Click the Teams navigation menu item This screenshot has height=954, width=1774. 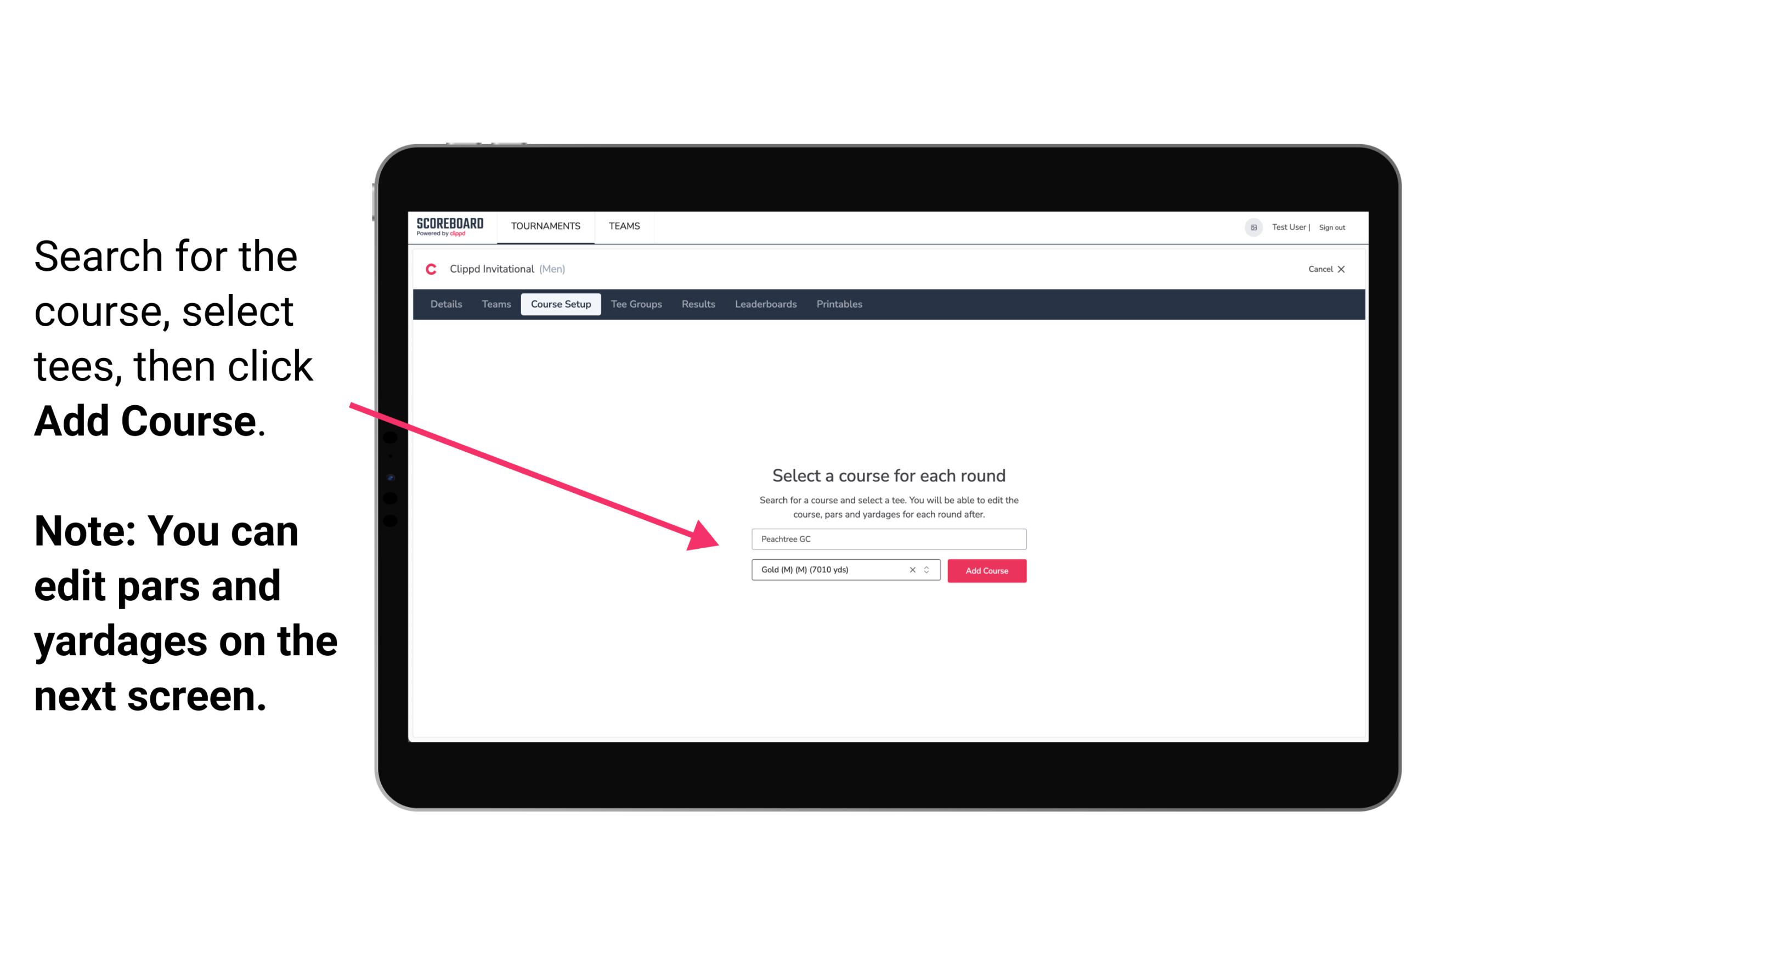[x=623, y=225]
